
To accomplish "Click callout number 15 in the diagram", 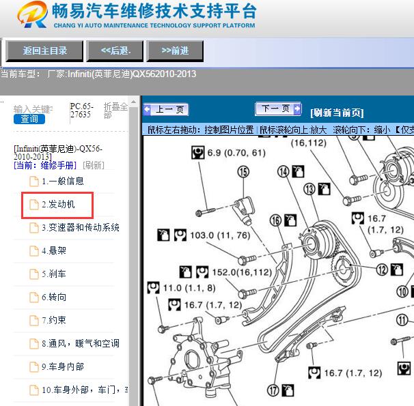I will coord(243,172).
